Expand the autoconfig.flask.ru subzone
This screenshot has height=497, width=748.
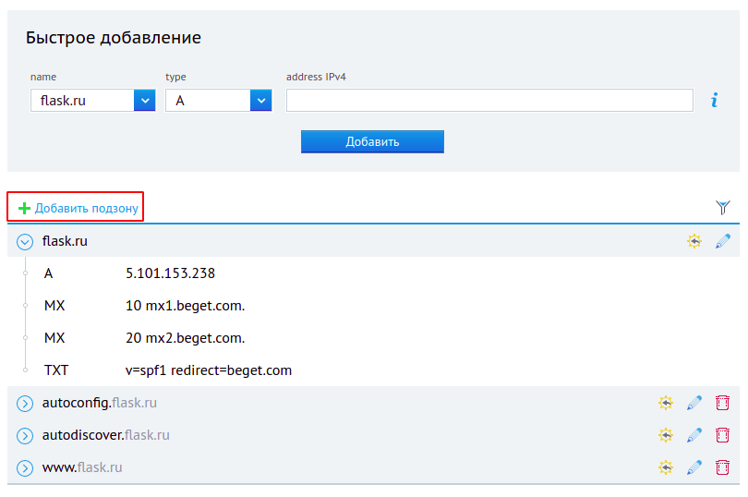tap(25, 404)
